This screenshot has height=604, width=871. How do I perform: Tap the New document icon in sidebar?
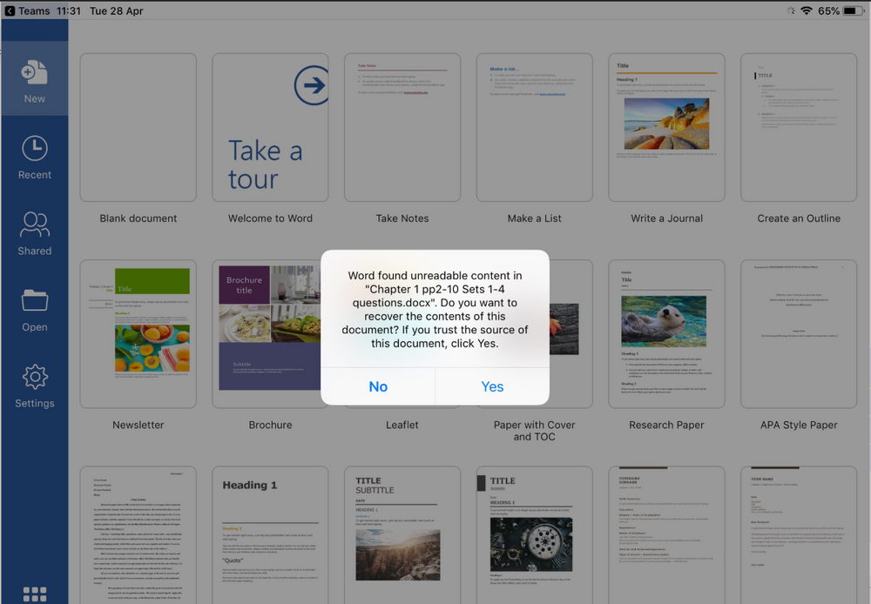click(x=35, y=73)
